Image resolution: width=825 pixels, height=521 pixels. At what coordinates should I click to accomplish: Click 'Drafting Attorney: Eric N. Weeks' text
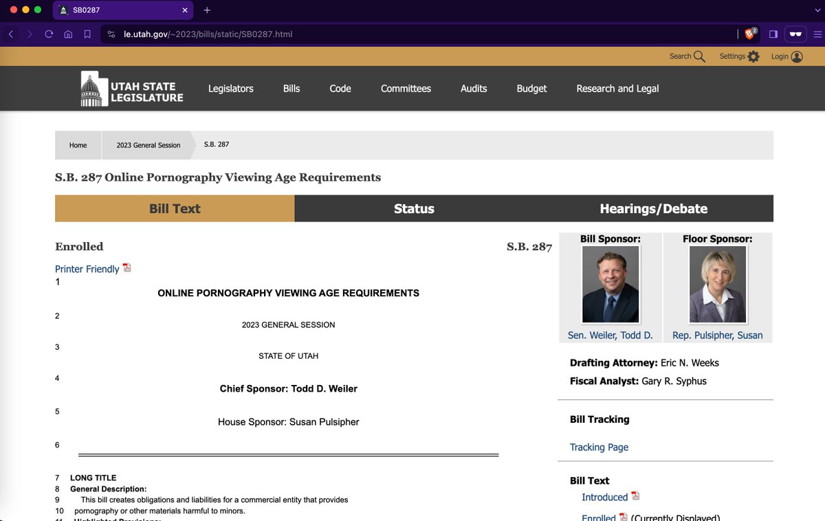(x=644, y=362)
